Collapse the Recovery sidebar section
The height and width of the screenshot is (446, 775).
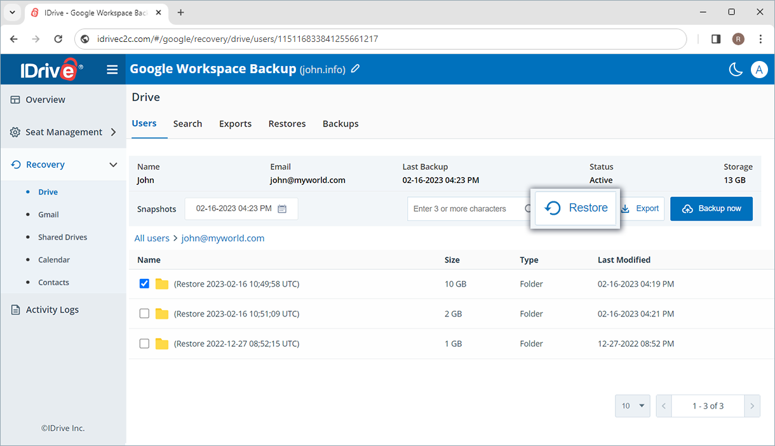113,164
